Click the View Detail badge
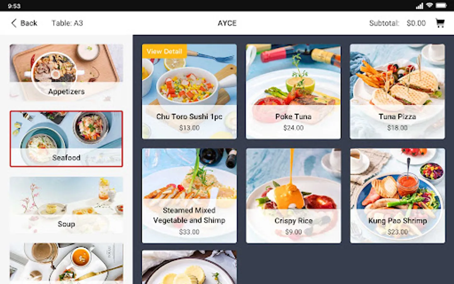The width and height of the screenshot is (454, 284). pos(164,51)
